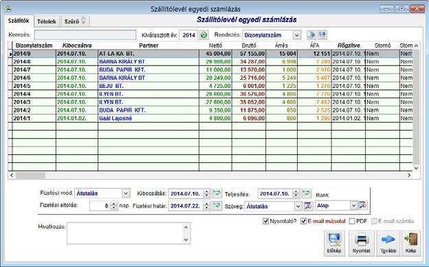Screen dimensions: 429x267
Task: Open the Rendezés sort dropdown
Action: 296,35
